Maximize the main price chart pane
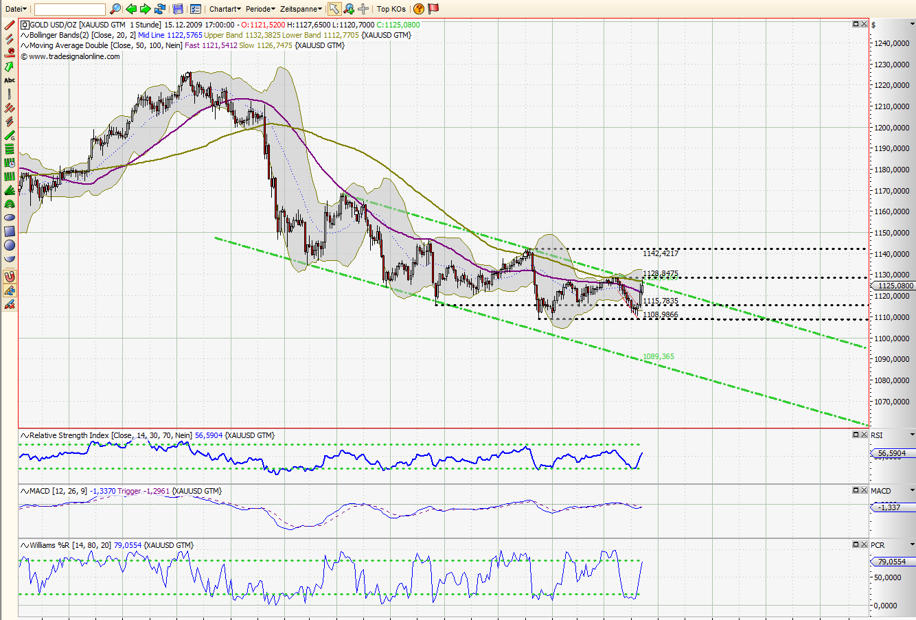Screen dimensions: 916x620 [856, 24]
